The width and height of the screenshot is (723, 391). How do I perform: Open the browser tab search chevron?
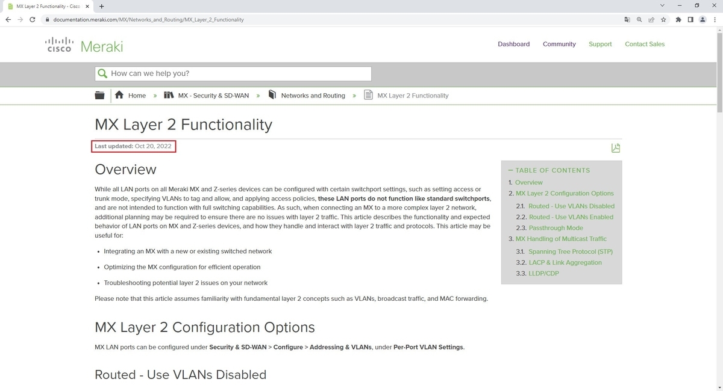pyautogui.click(x=662, y=5)
